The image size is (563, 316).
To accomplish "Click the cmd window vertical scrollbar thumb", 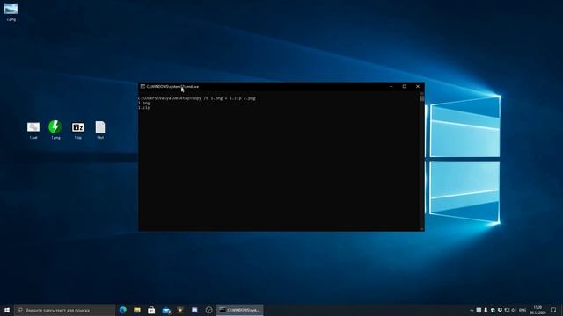I will point(422,98).
